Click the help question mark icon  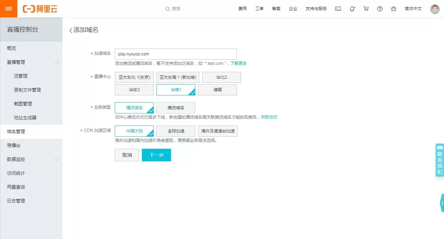tap(380, 9)
